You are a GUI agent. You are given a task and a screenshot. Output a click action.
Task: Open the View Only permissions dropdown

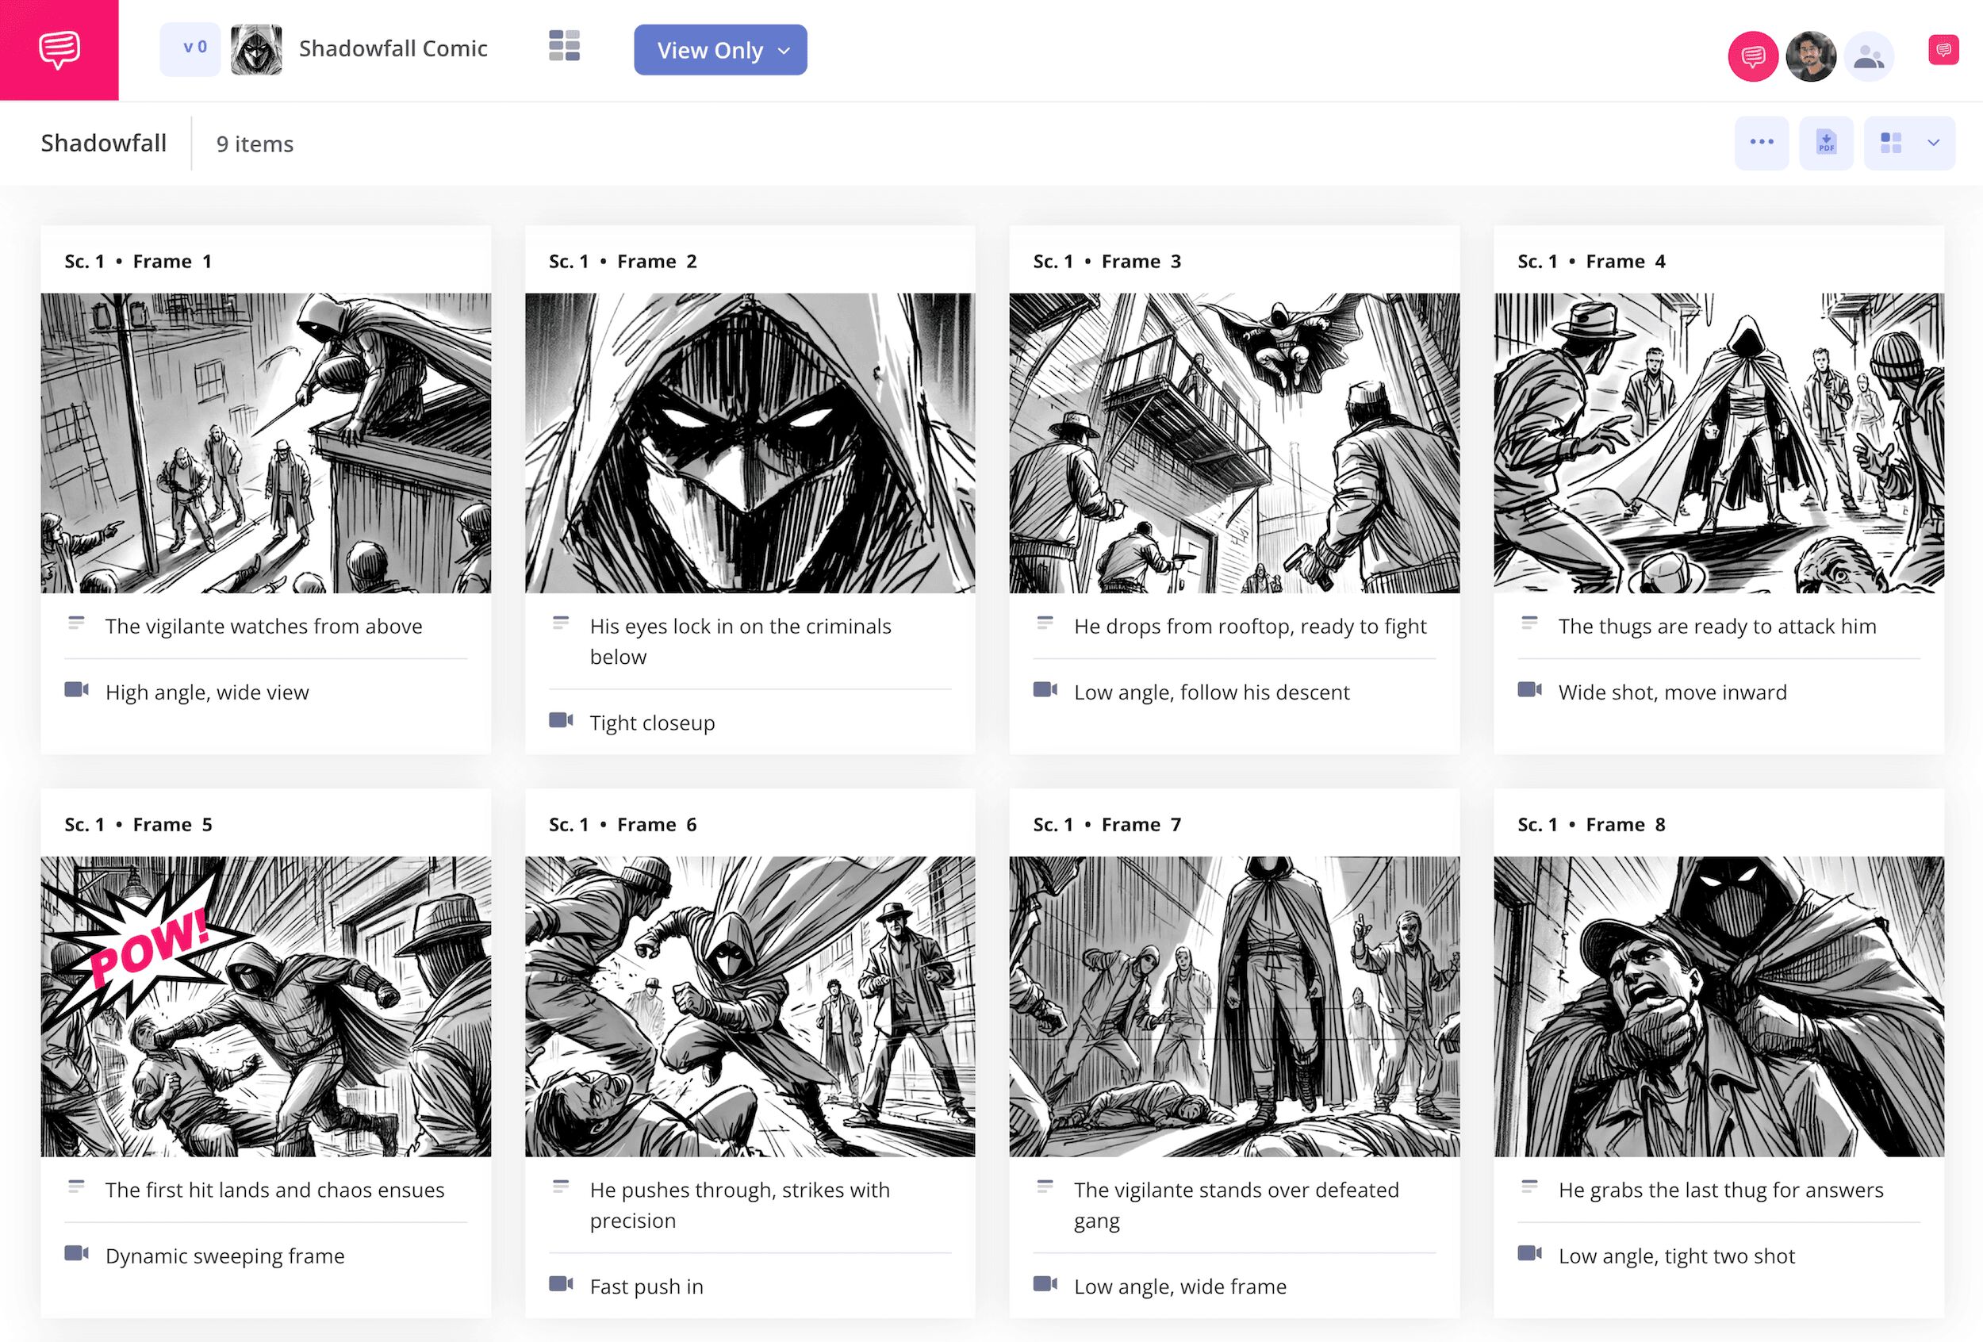(719, 50)
